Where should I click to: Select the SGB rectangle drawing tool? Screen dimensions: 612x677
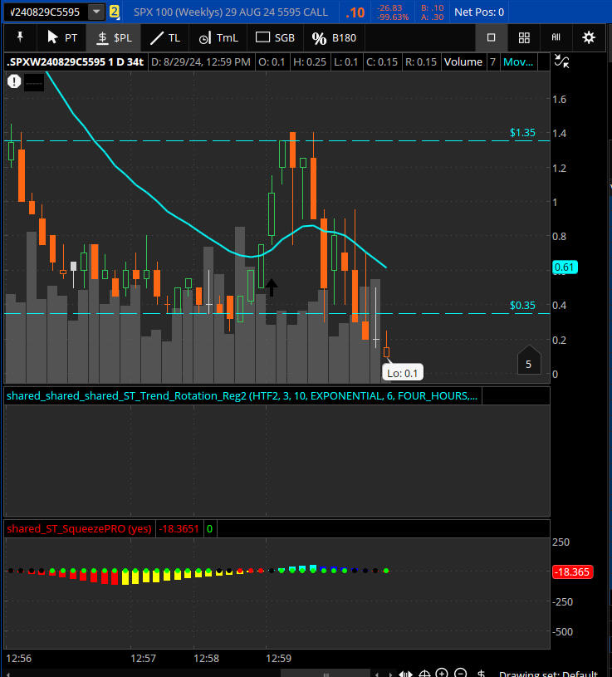pyautogui.click(x=274, y=37)
